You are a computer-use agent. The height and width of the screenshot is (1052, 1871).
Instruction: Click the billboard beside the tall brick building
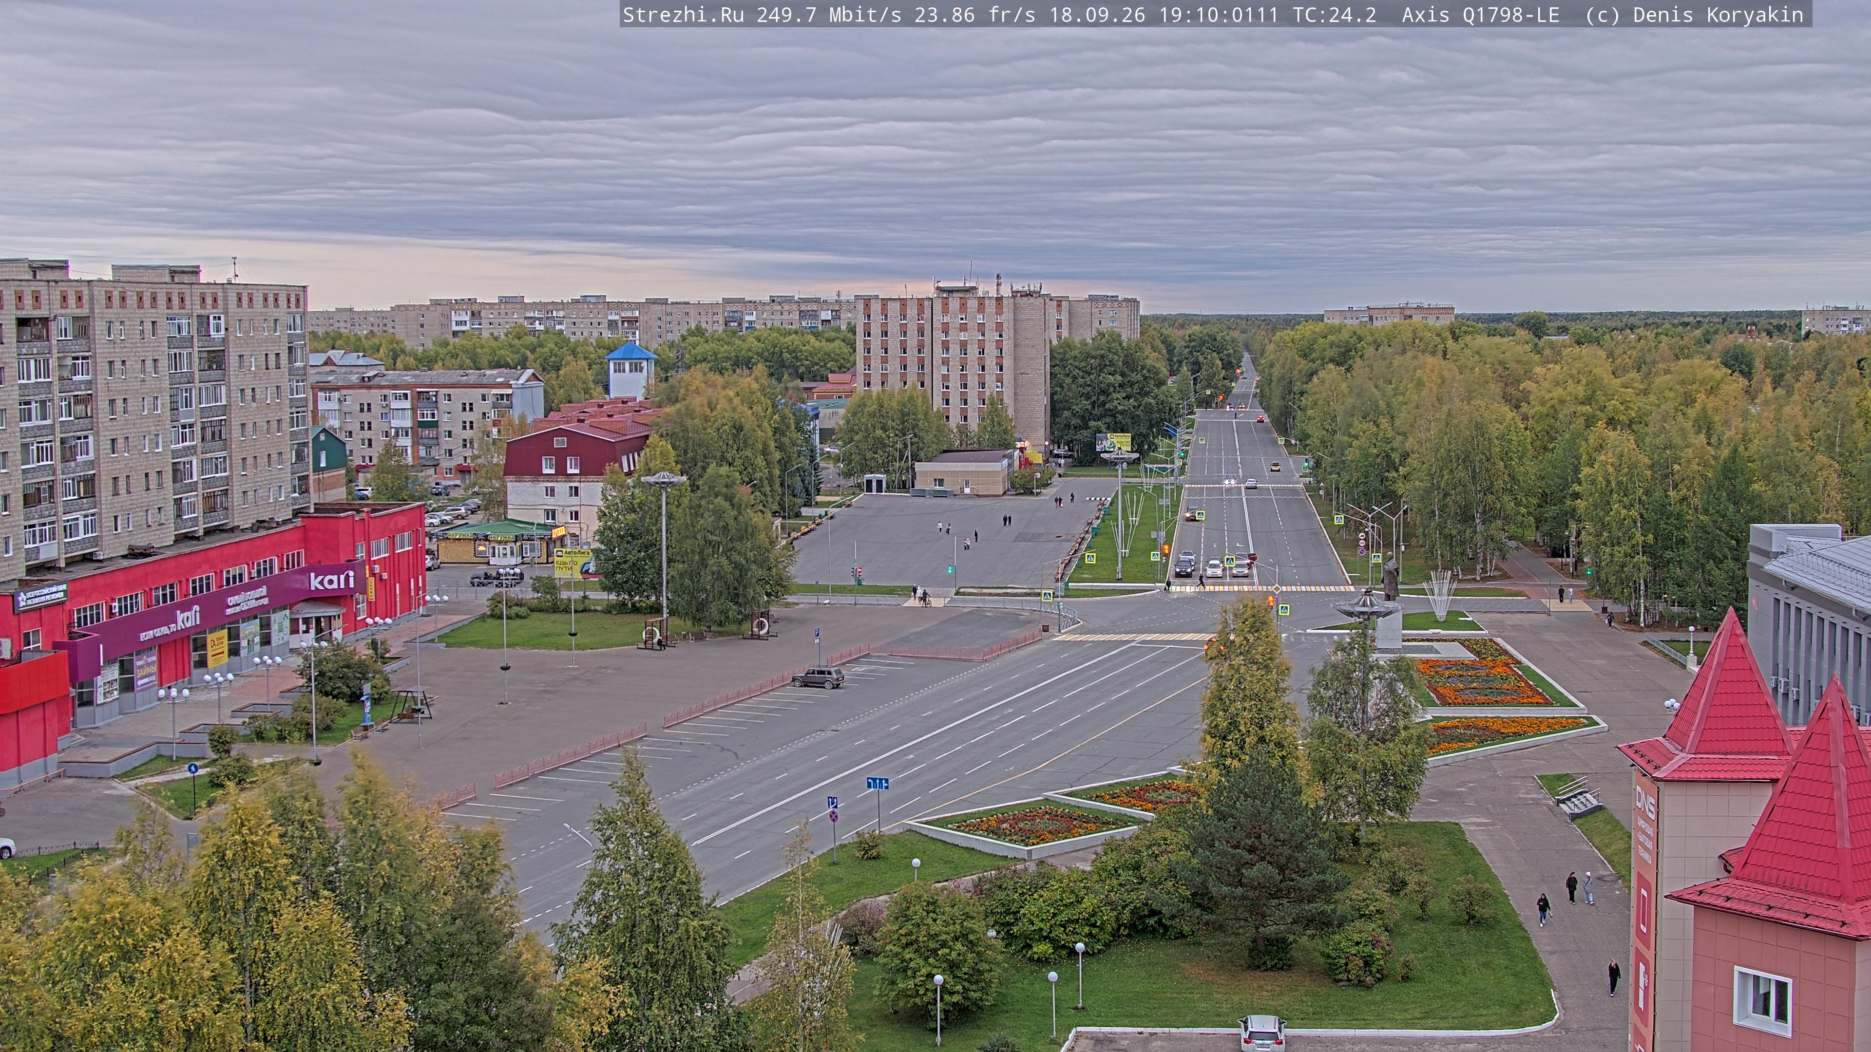[x=1113, y=441]
